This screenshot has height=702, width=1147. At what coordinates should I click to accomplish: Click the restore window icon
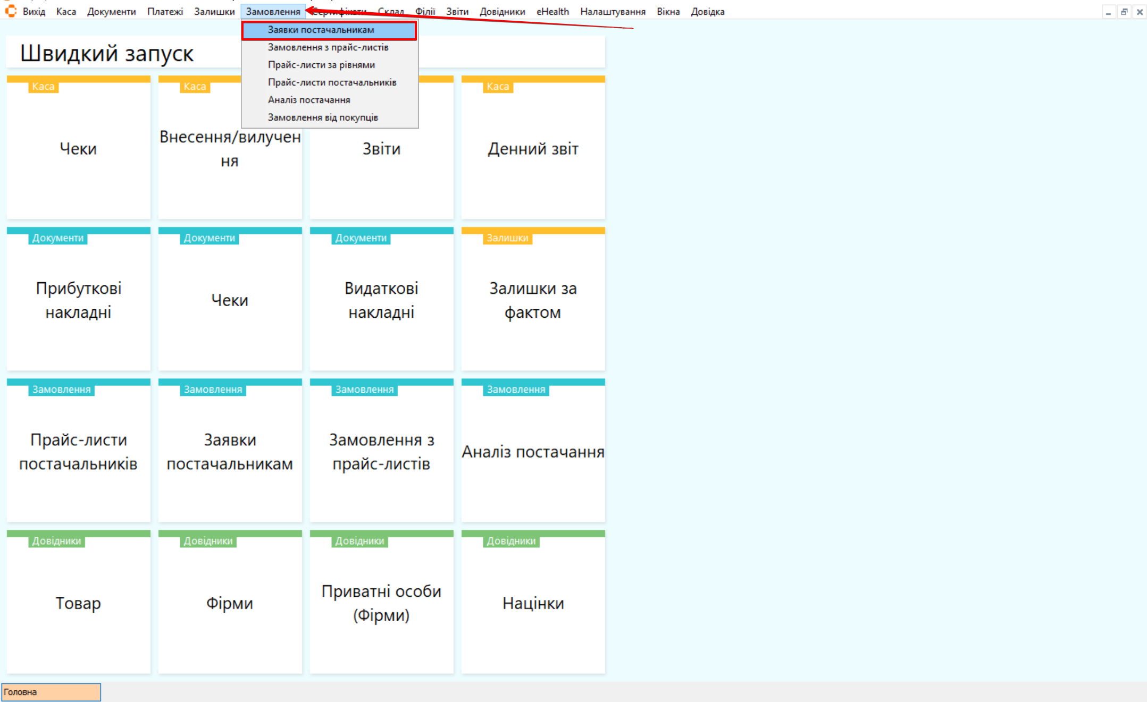(1124, 12)
